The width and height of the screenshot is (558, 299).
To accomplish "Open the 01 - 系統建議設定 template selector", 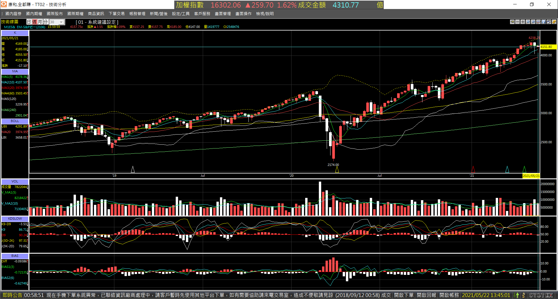I will [x=97, y=22].
